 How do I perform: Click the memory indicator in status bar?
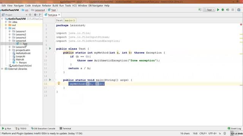(x=237, y=133)
